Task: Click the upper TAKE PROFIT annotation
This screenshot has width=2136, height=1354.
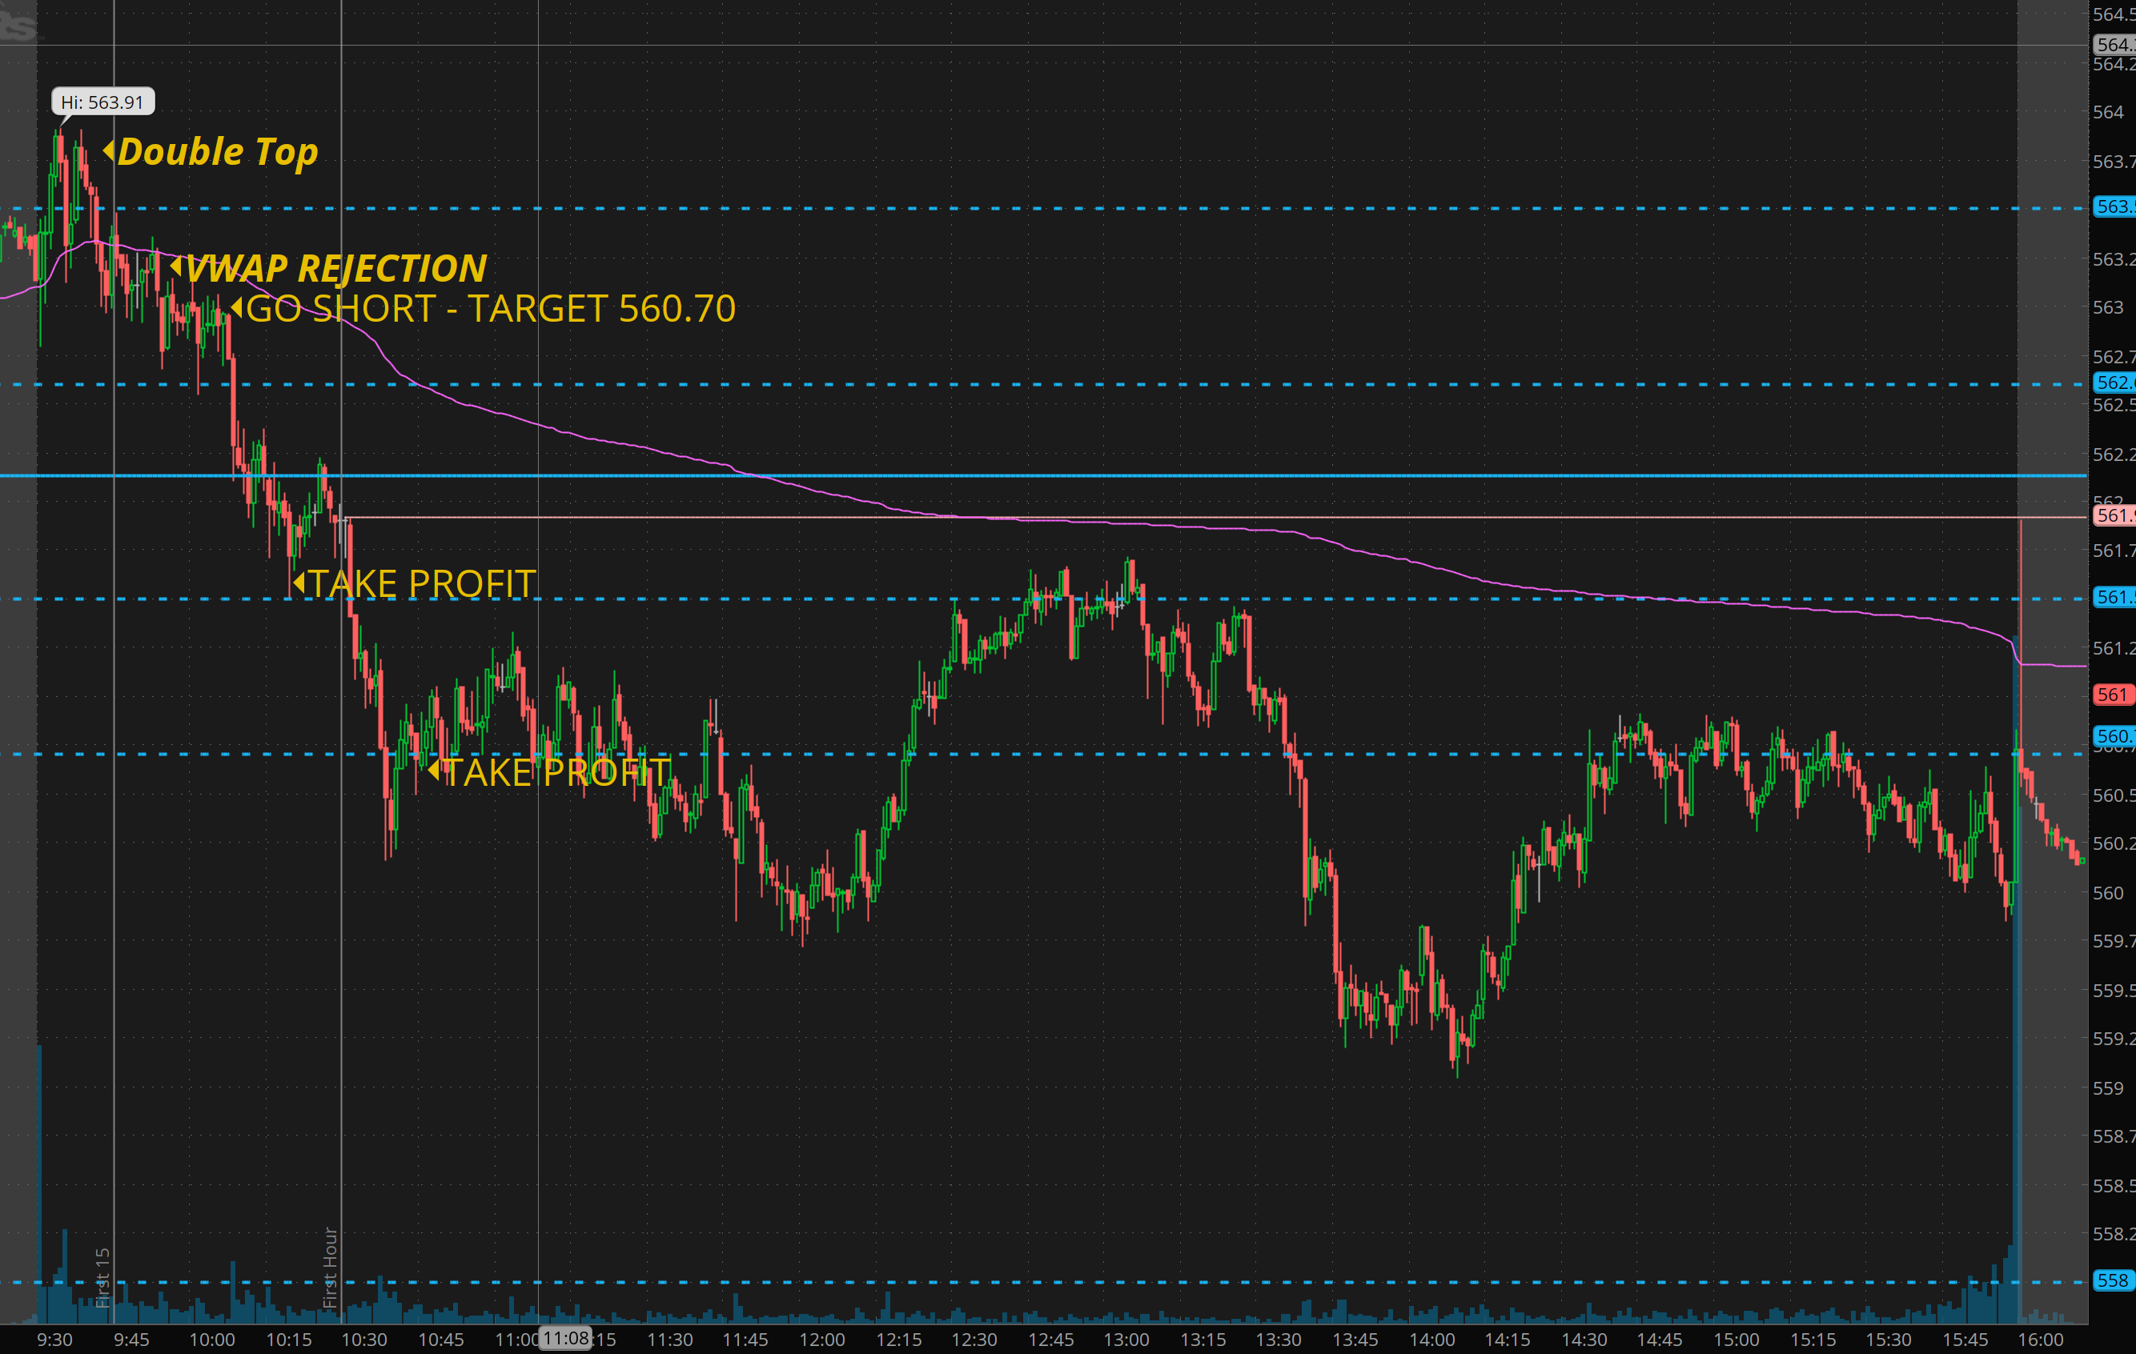Action: (421, 583)
